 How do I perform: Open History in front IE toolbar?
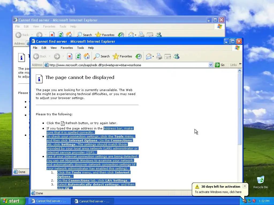coord(139,56)
